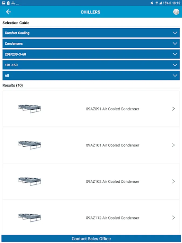View 09AZ102 condenser thumbnail image

pos(30,181)
